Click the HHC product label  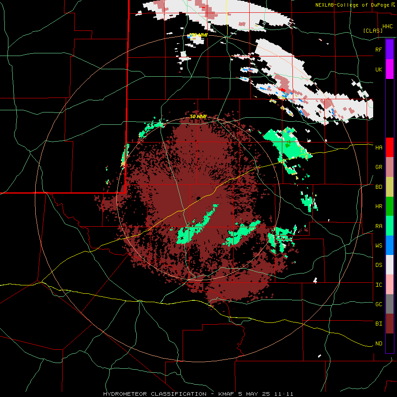pyautogui.click(x=387, y=26)
